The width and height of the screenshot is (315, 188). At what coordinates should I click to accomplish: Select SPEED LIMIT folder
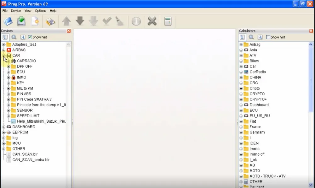tap(28, 116)
